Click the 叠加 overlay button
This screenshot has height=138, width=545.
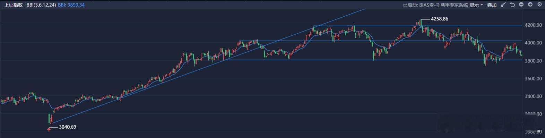(492, 5)
